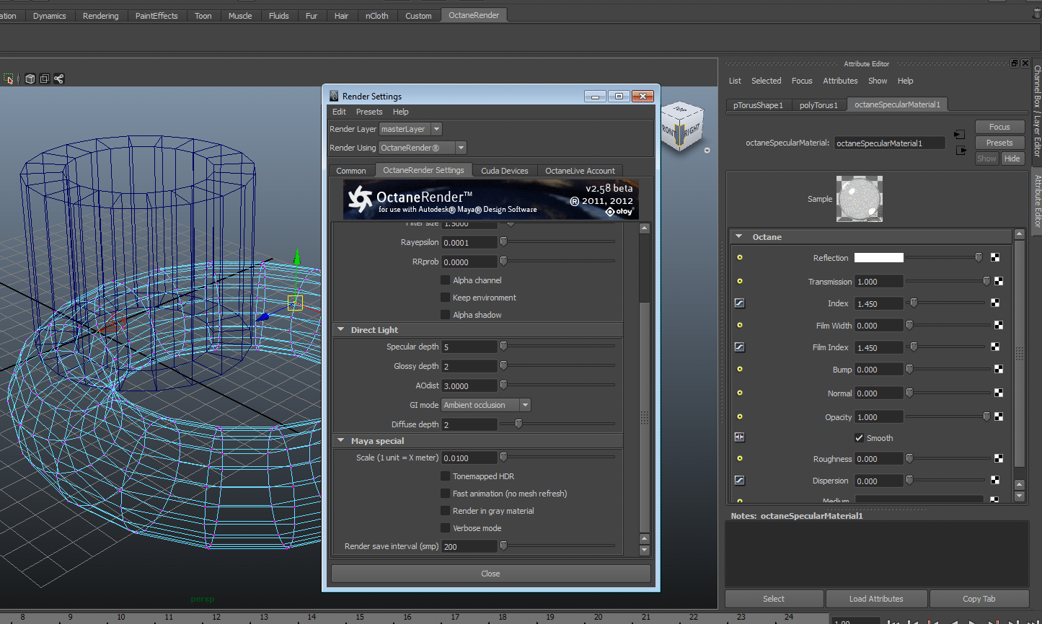Click the checker map button next to Opacity
Image resolution: width=1042 pixels, height=624 pixels.
click(x=999, y=416)
